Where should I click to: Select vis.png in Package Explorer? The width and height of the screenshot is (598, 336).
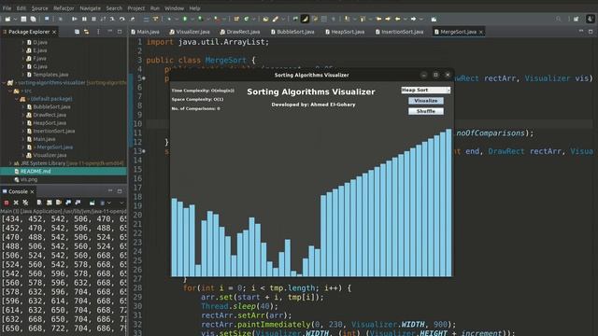[29, 179]
